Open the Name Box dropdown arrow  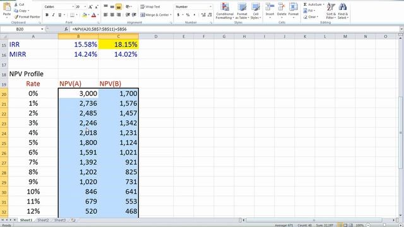pos(42,29)
